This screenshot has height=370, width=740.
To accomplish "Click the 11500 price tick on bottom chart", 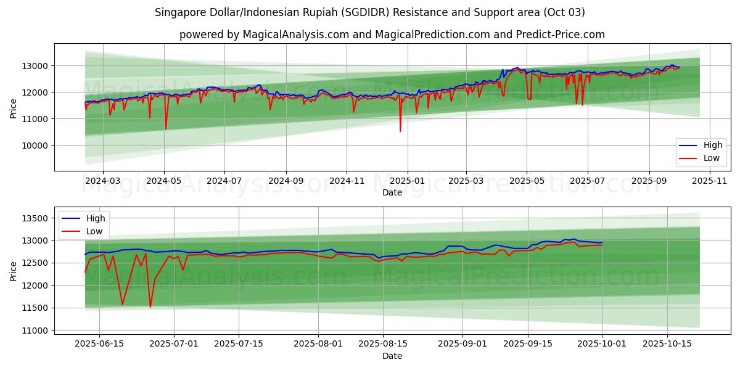I will (x=36, y=308).
